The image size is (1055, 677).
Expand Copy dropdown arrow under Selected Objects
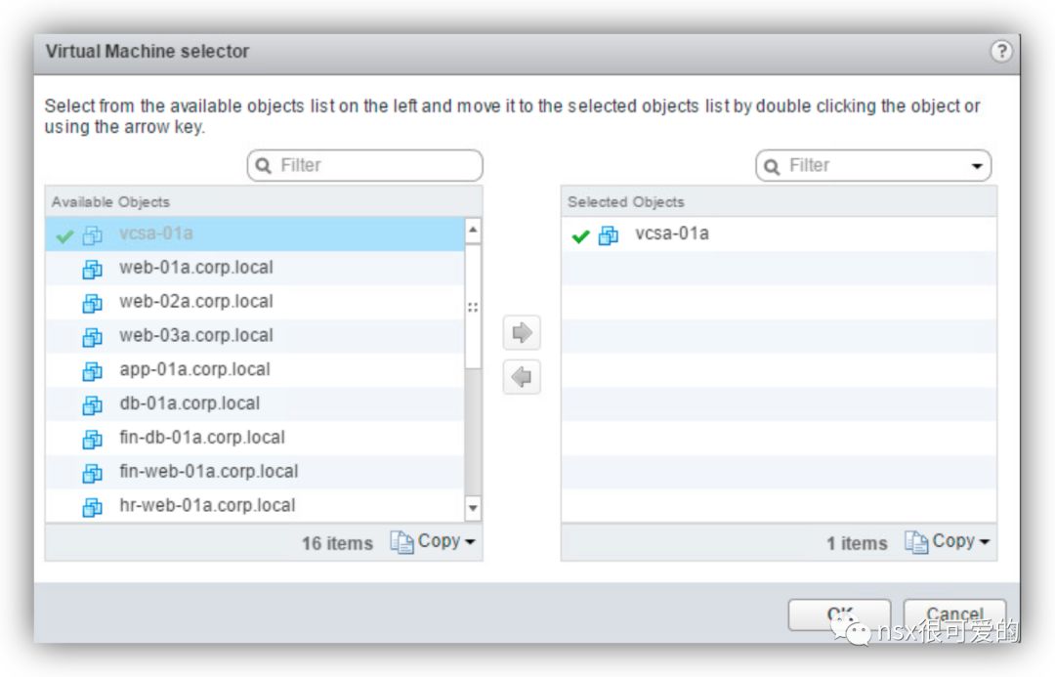point(985,542)
